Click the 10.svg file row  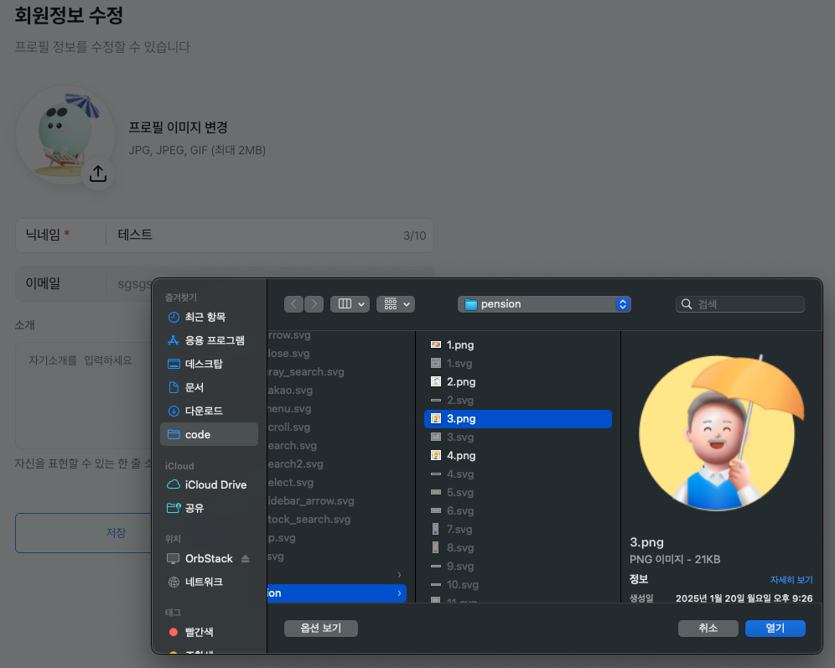coord(517,584)
